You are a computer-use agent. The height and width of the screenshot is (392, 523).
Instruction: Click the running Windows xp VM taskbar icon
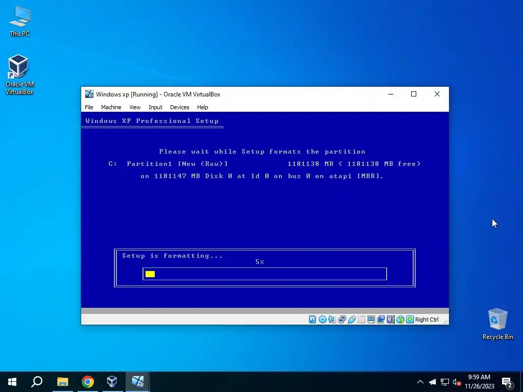coord(138,382)
